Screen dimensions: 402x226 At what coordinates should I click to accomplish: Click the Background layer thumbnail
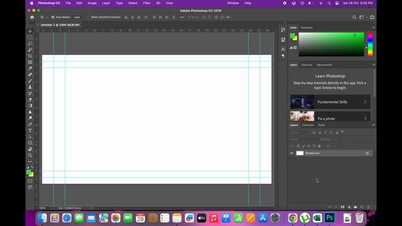click(300, 153)
